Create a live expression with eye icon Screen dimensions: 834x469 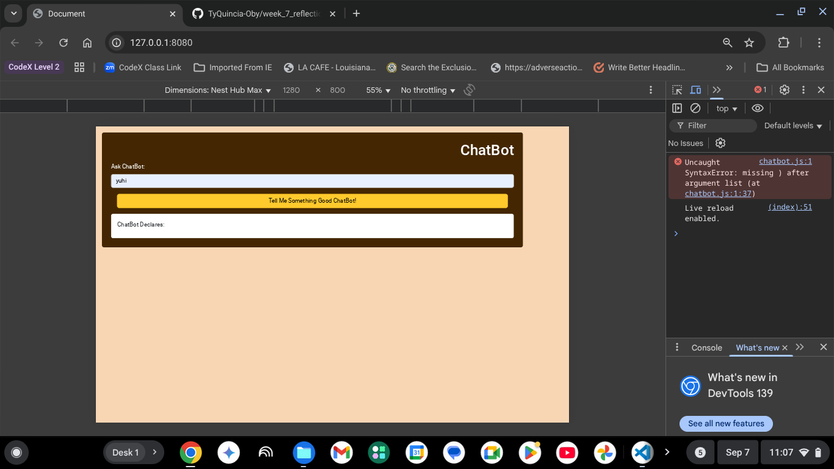[x=758, y=108]
